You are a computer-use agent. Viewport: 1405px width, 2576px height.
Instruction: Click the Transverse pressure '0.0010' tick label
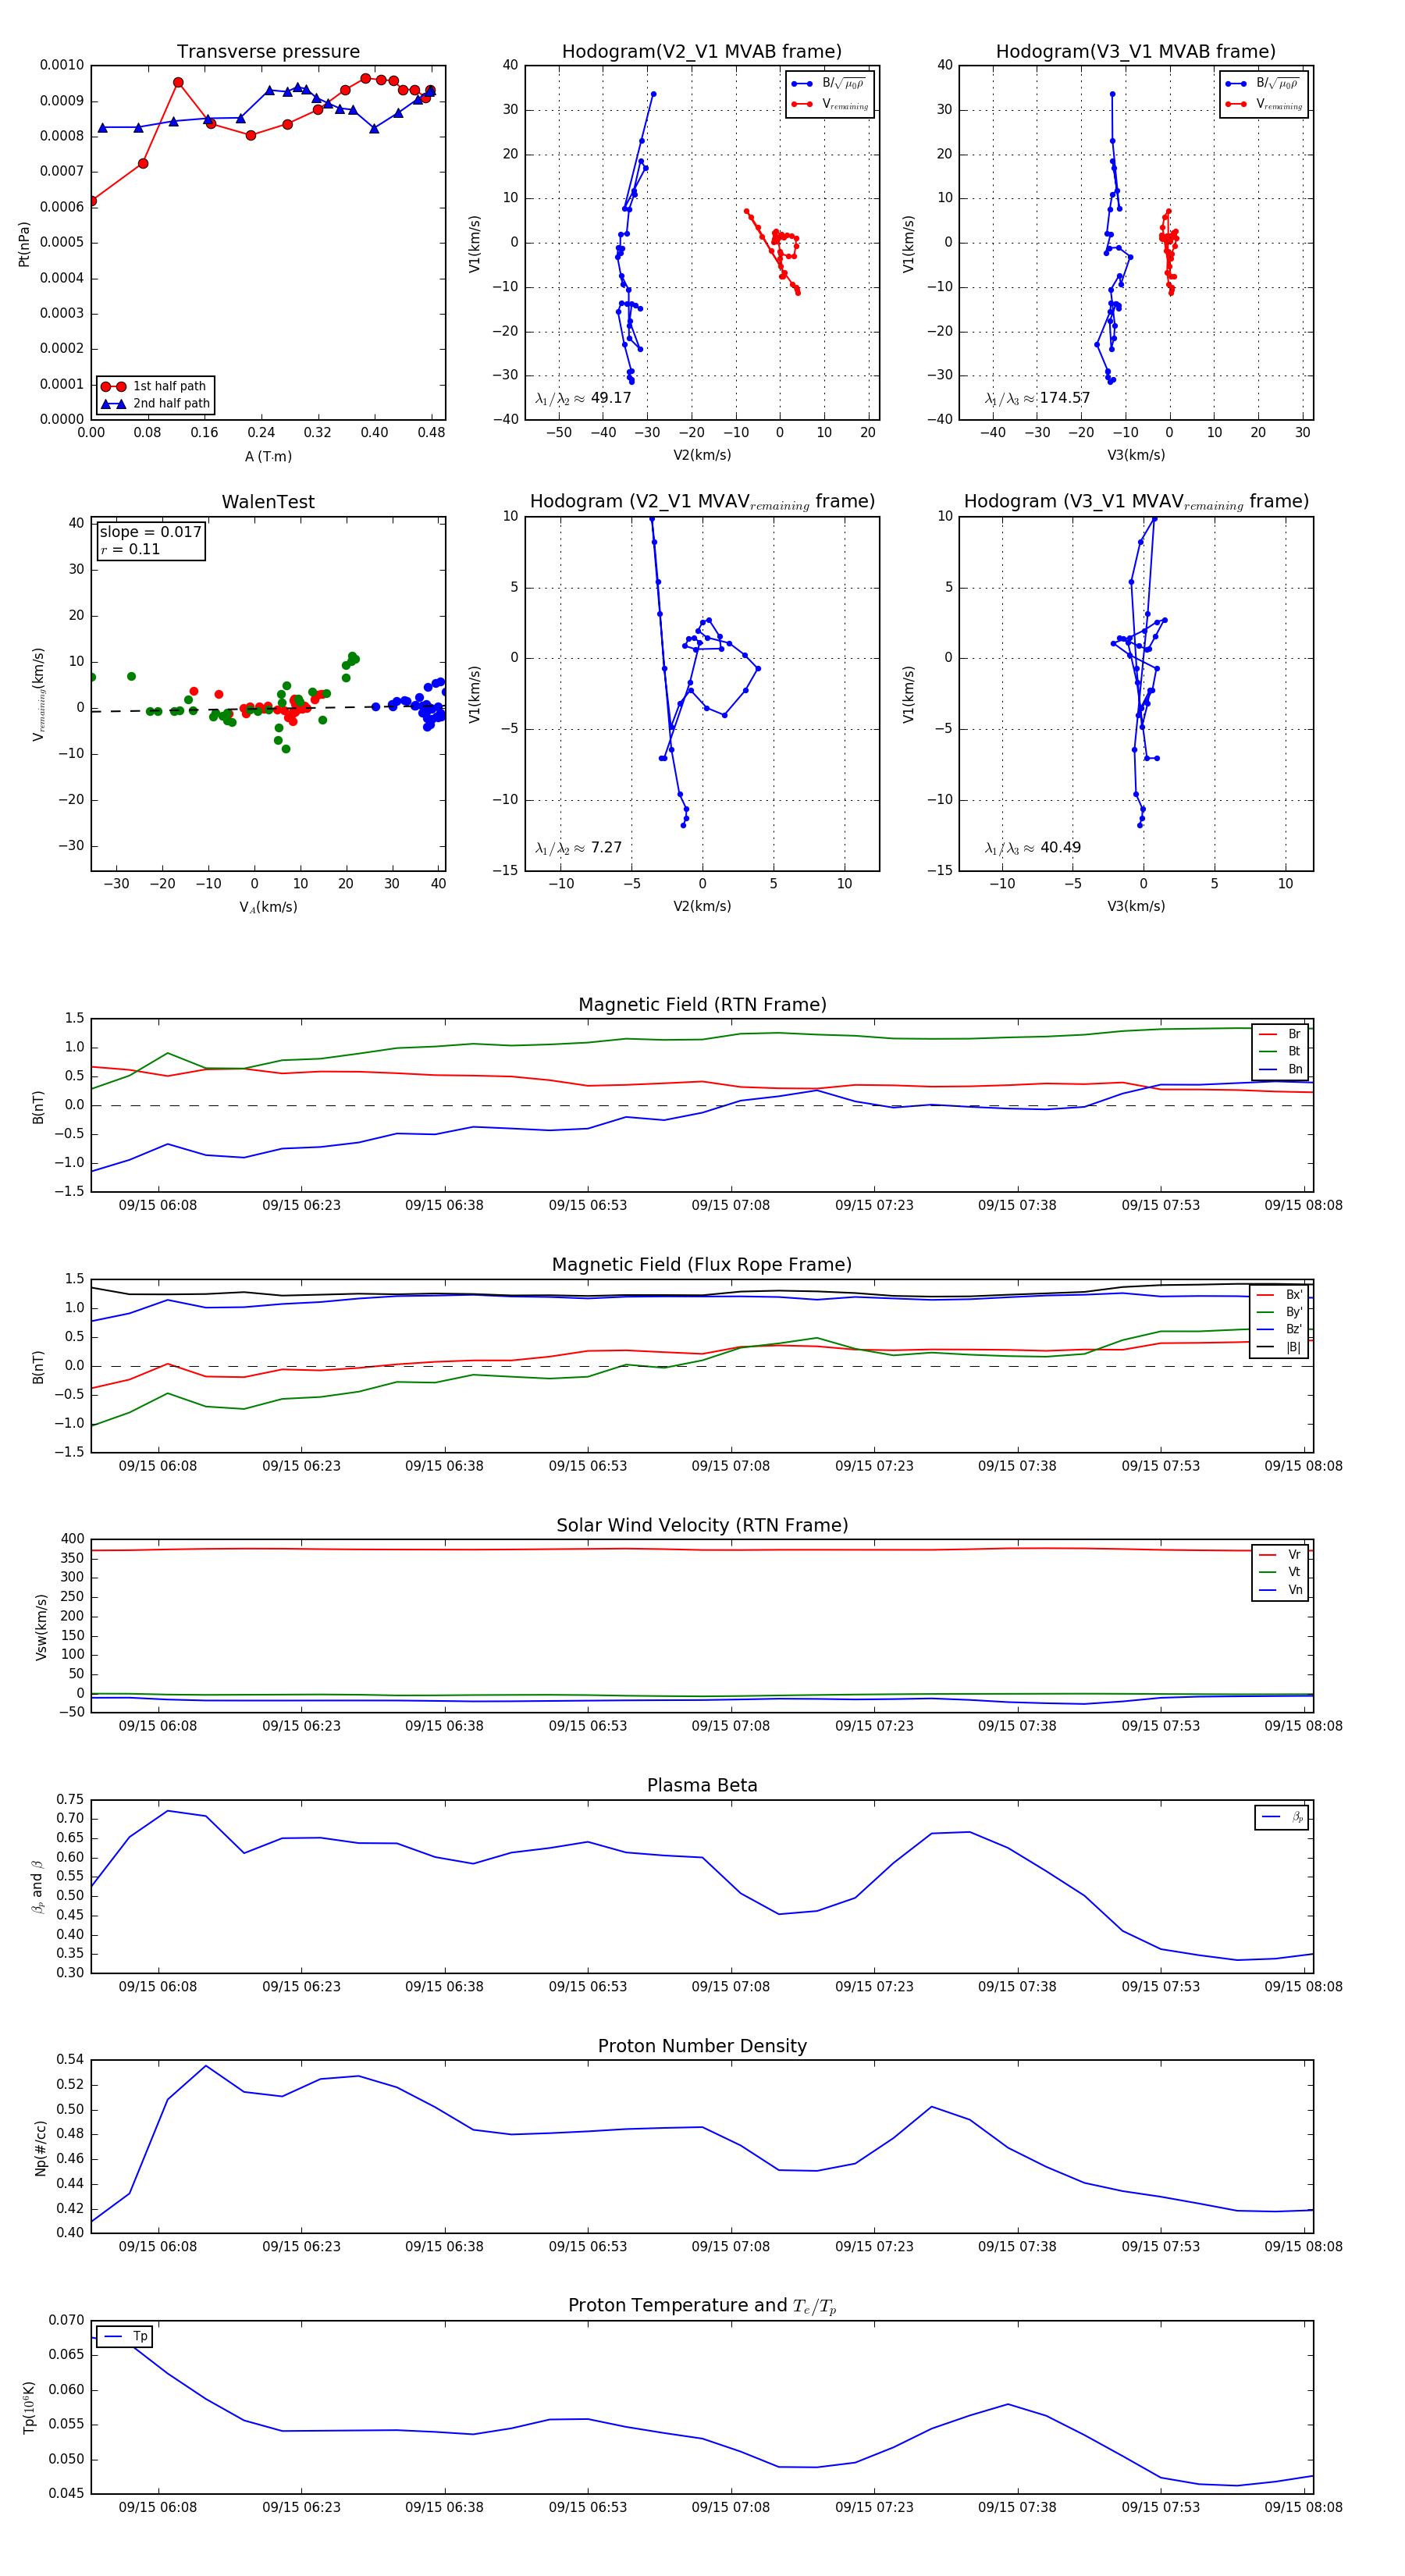click(x=62, y=65)
